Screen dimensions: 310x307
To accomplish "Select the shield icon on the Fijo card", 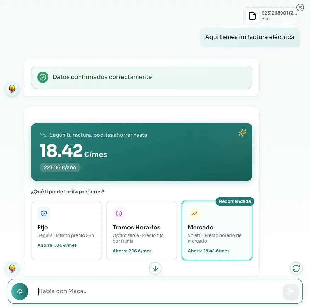I will tap(44, 213).
